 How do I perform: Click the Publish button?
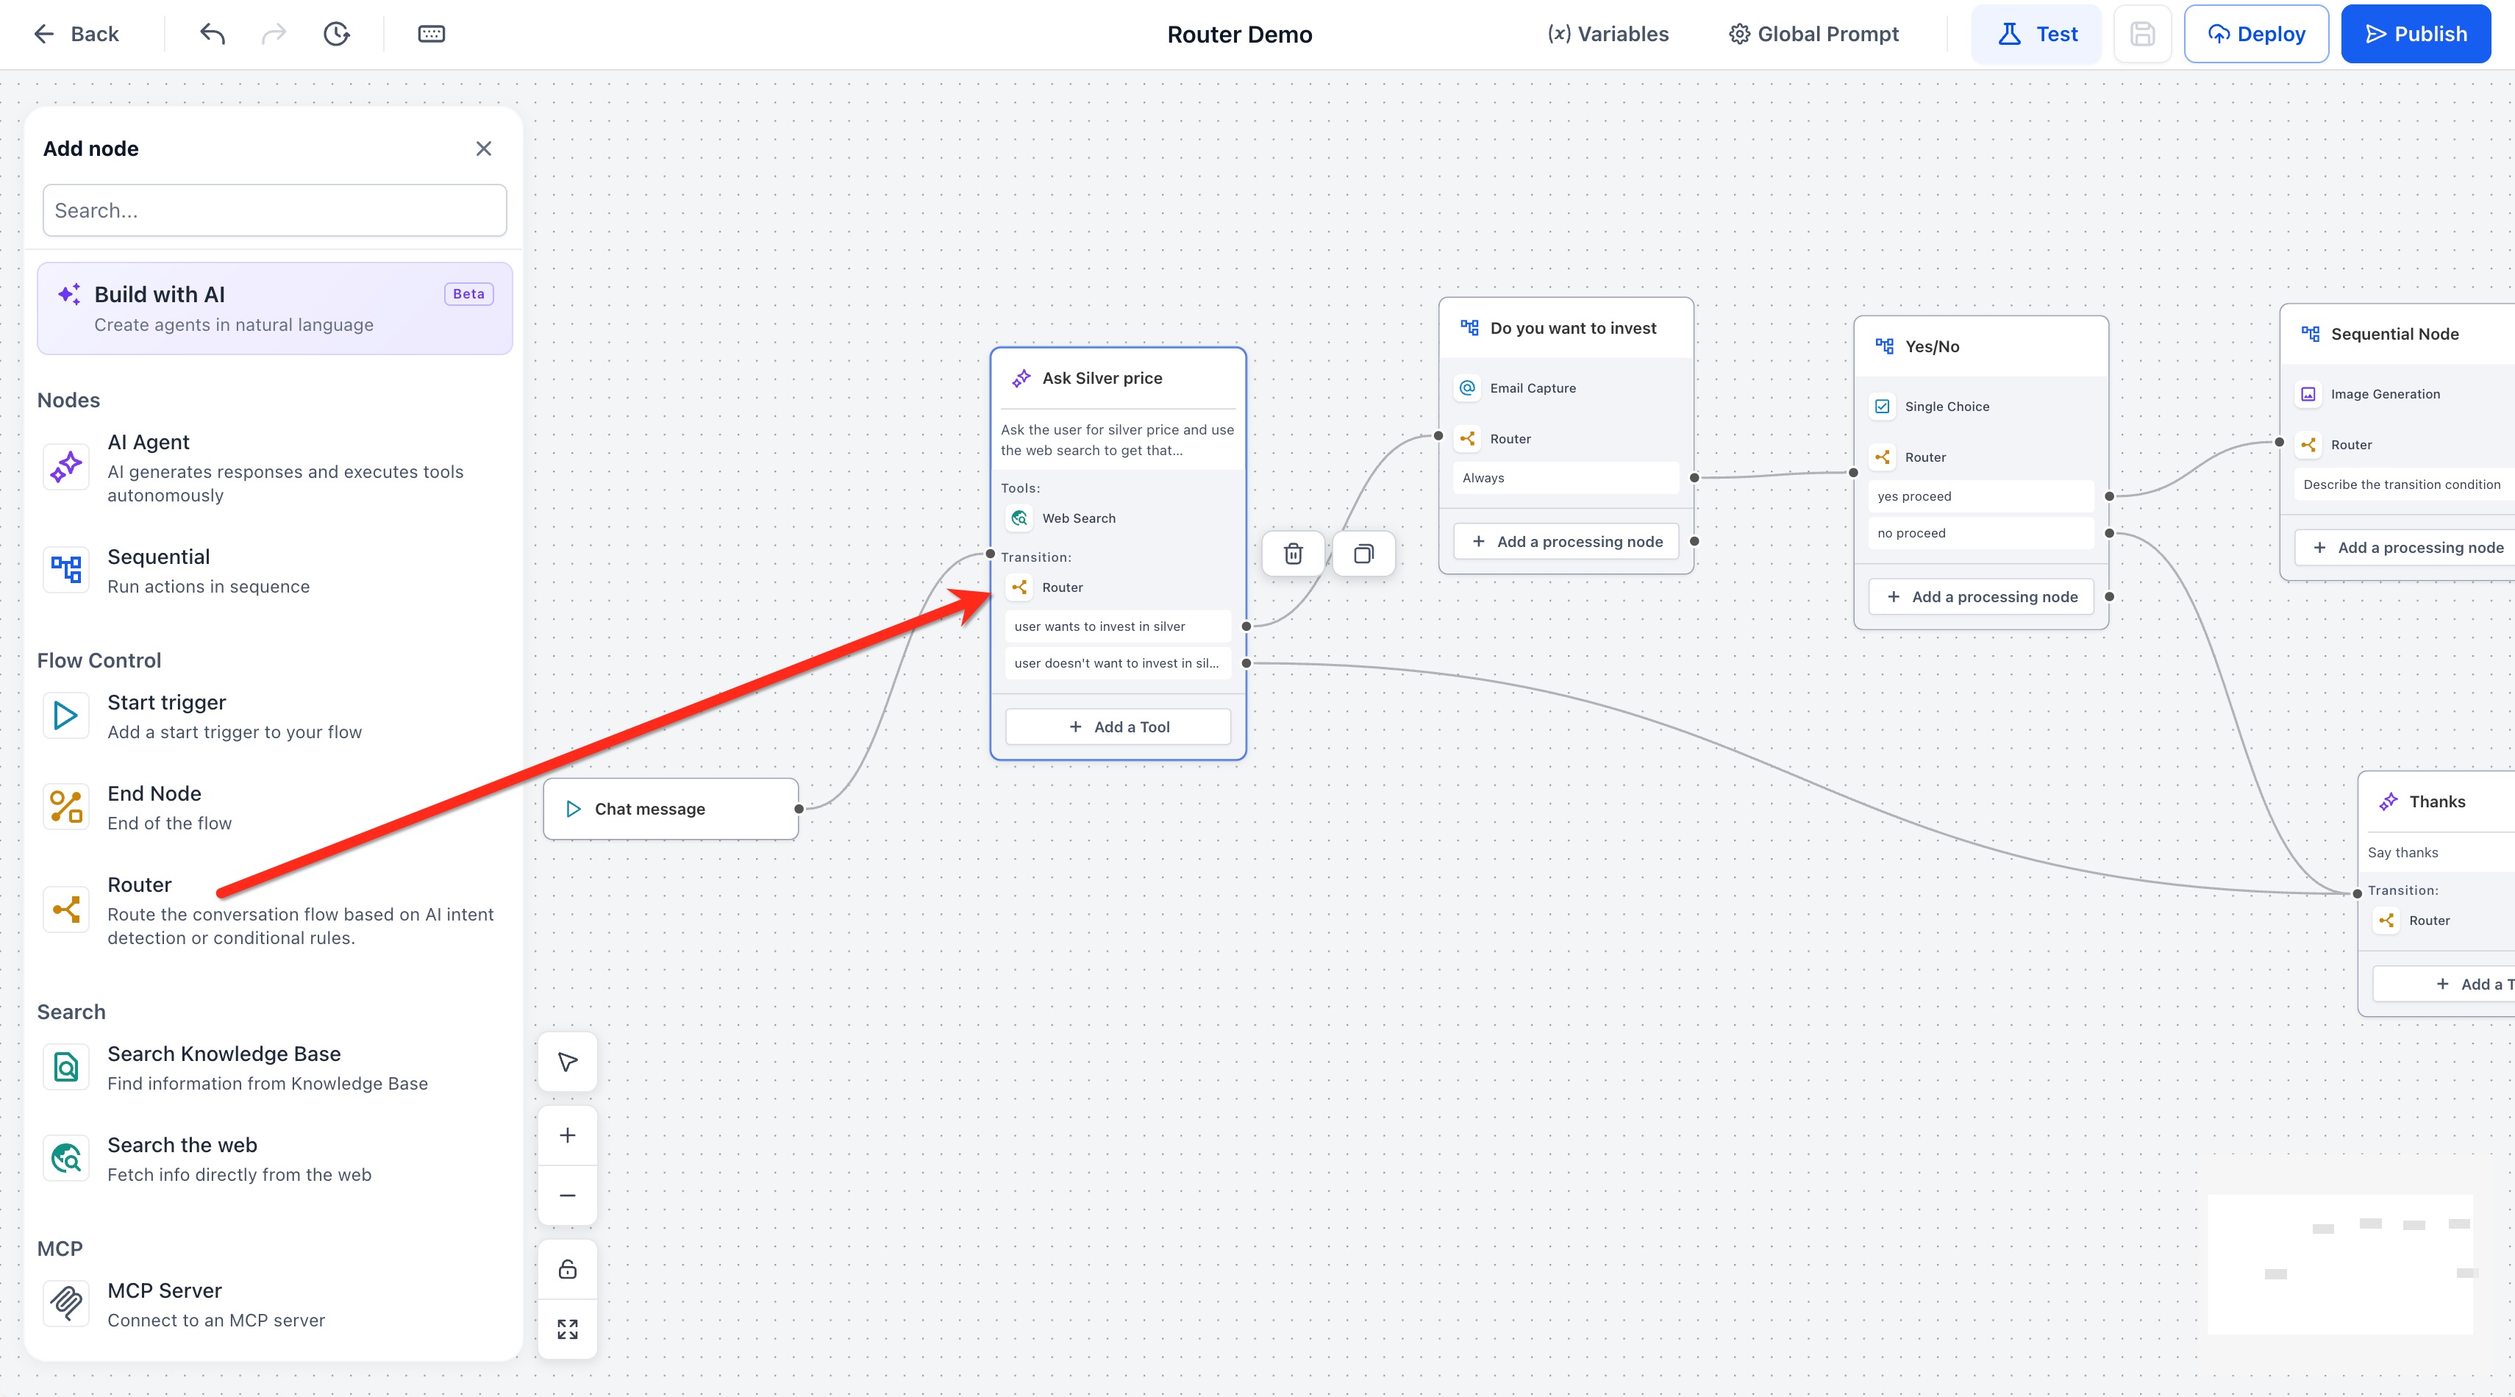pyautogui.click(x=2416, y=34)
